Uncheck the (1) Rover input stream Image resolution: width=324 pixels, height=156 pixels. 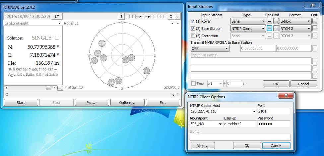pos(193,21)
